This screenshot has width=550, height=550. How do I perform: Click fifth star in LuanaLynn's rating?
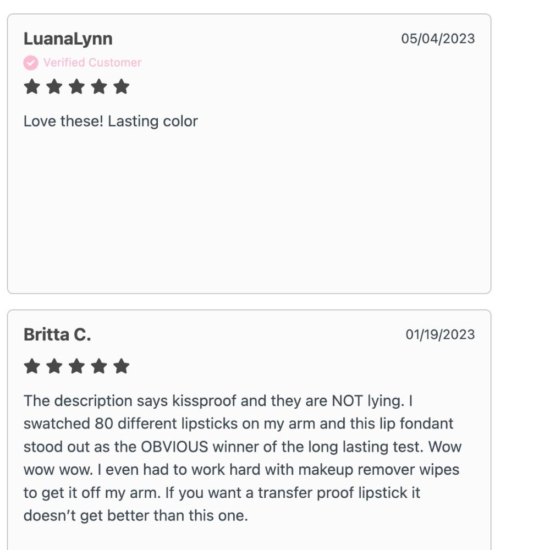tap(121, 87)
